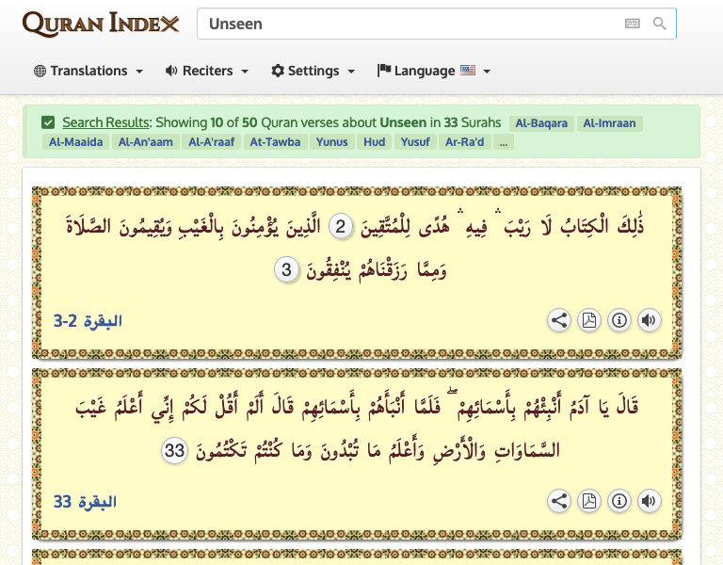Image resolution: width=723 pixels, height=565 pixels.
Task: Filter results by Al-Maaida
Action: pos(76,142)
